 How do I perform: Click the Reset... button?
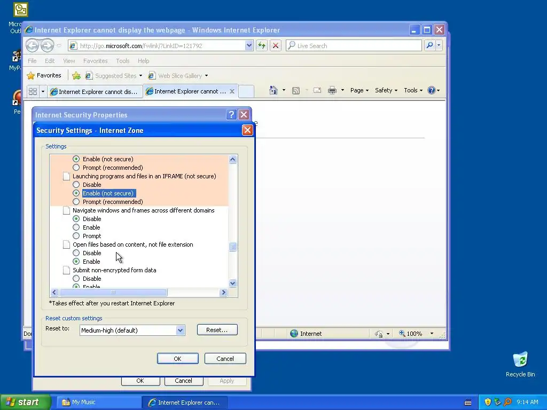pos(217,330)
